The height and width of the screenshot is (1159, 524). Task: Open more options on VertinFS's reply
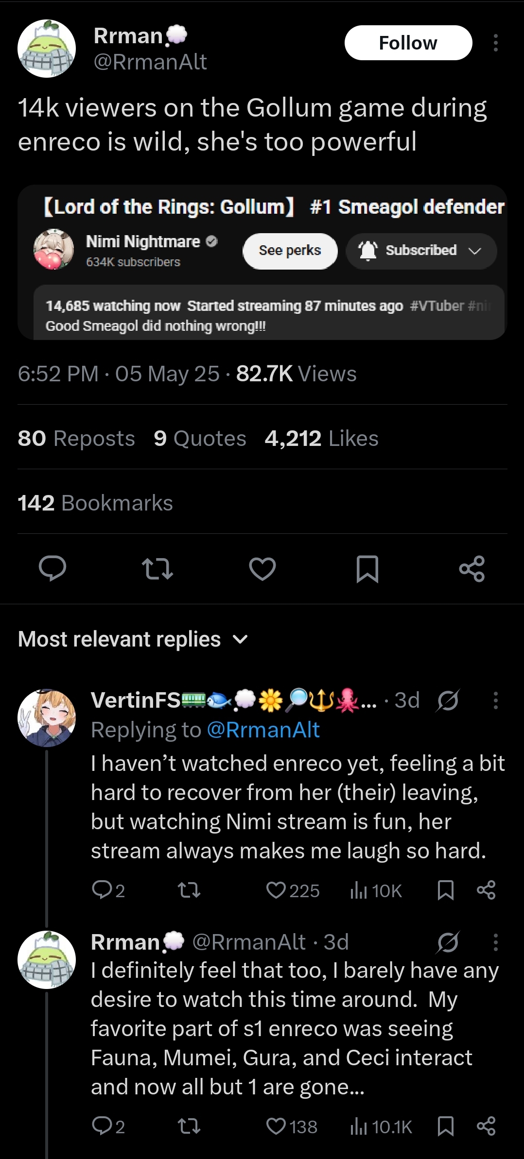click(495, 700)
